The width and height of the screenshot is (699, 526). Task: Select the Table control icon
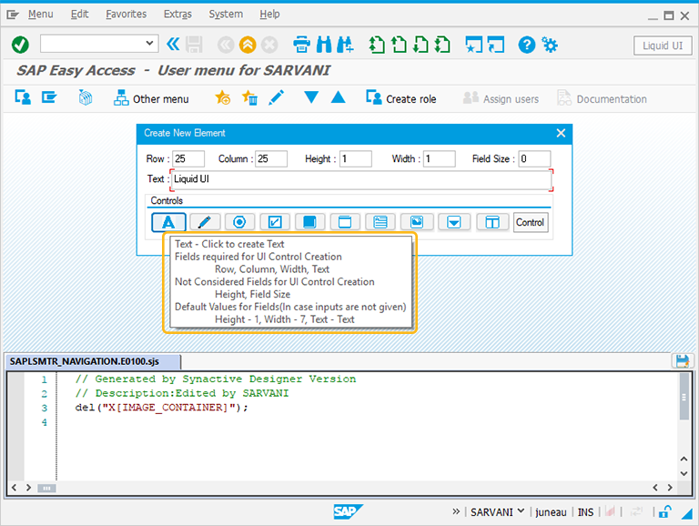pos(492,222)
